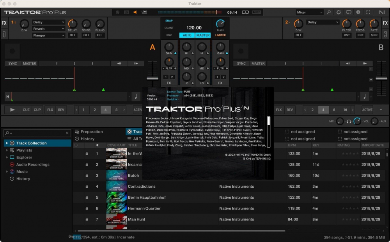The height and width of the screenshot is (242, 390).
Task: Nudge Deck A tempo bend forward
Action: 136,64
